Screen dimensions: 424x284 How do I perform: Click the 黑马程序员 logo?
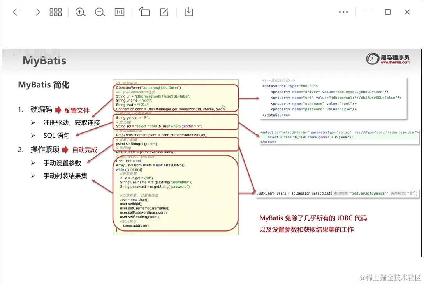click(388, 59)
